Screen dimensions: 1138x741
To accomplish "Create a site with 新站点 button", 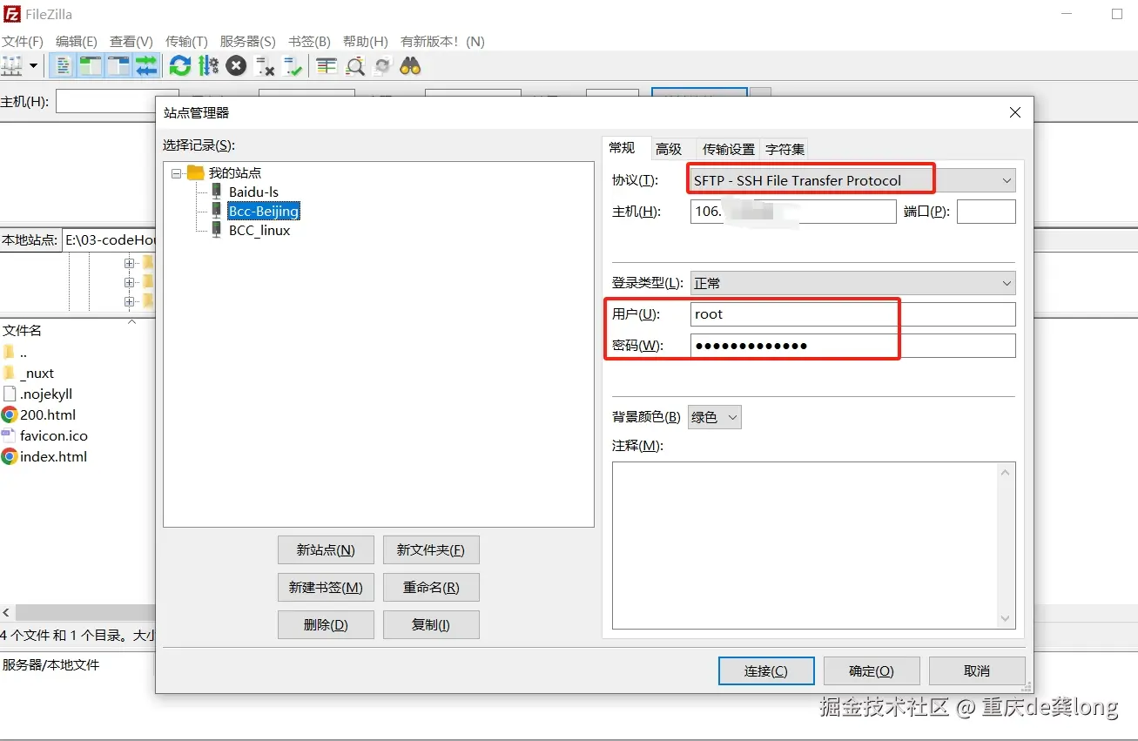I will pyautogui.click(x=326, y=549).
